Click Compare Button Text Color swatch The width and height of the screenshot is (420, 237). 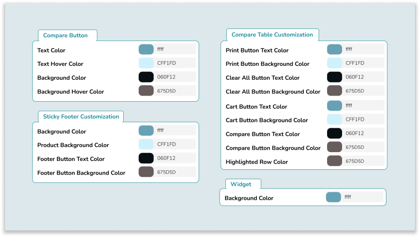[146, 49]
